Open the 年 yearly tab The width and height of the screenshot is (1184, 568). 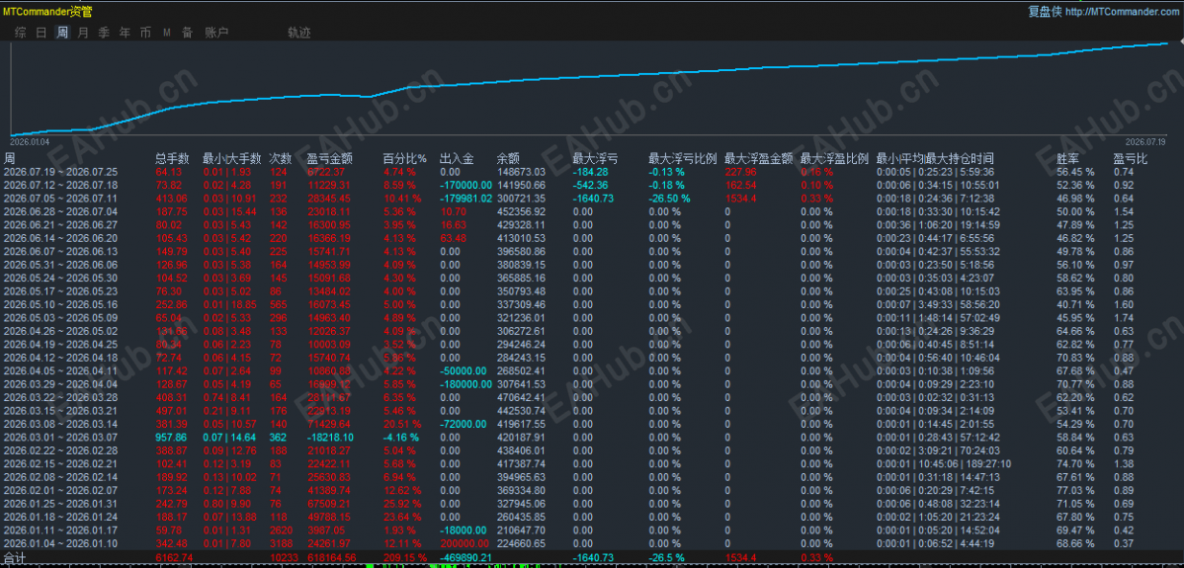coord(125,33)
